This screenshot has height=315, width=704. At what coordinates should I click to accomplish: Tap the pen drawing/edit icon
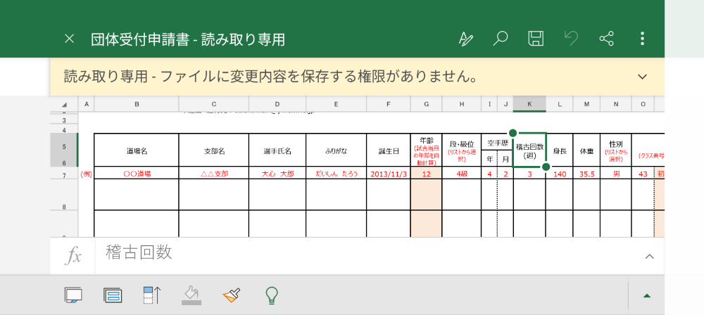465,39
